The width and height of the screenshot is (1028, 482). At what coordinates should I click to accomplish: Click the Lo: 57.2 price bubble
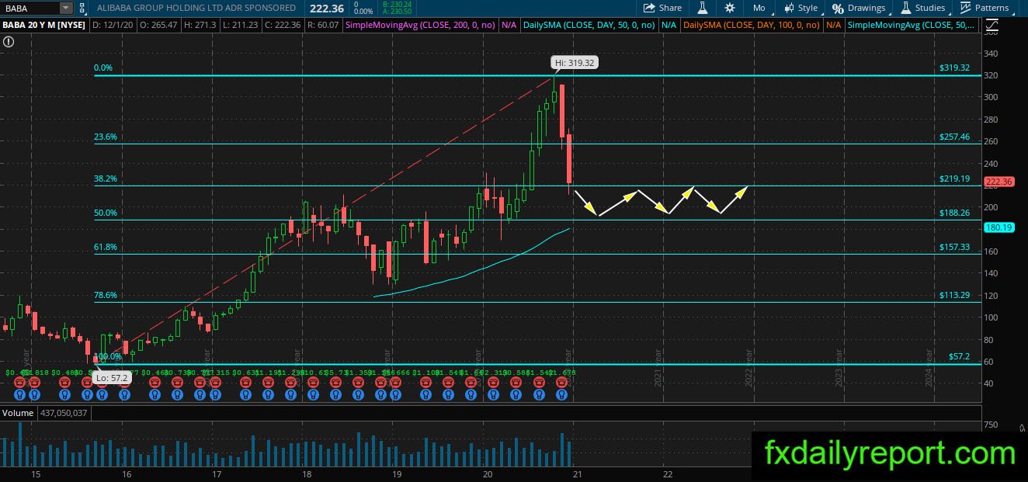point(112,378)
